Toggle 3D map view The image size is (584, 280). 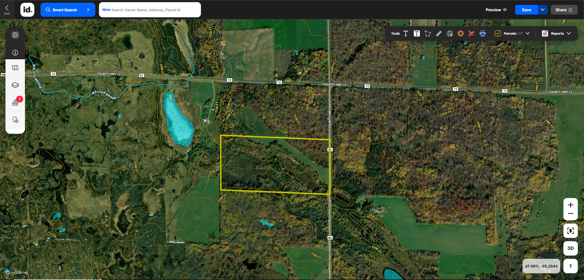[570, 248]
